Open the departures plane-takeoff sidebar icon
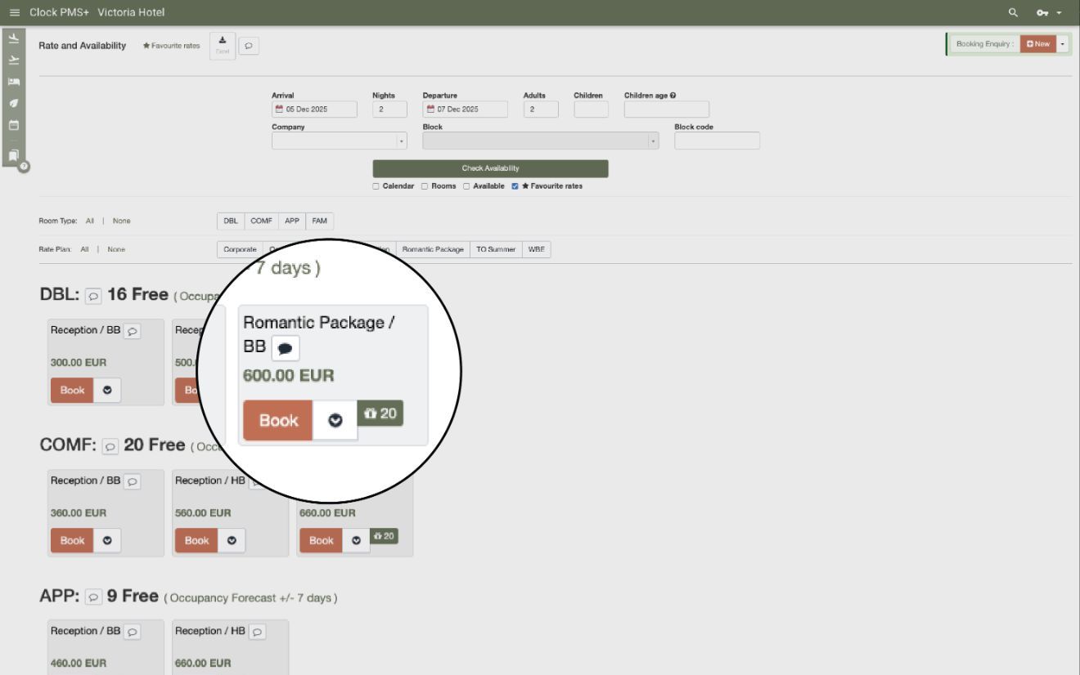Screen dimensions: 1080x675 click(13, 60)
